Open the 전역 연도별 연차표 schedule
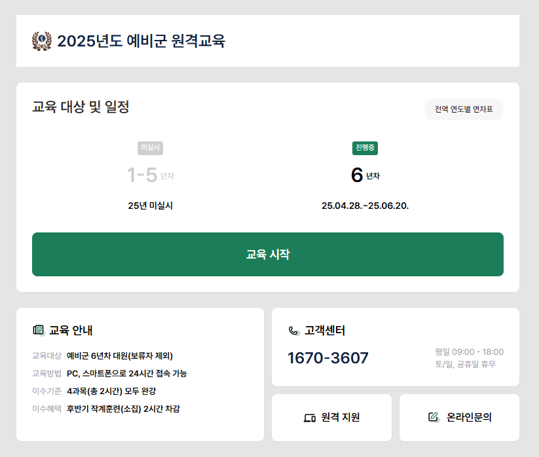 (464, 109)
